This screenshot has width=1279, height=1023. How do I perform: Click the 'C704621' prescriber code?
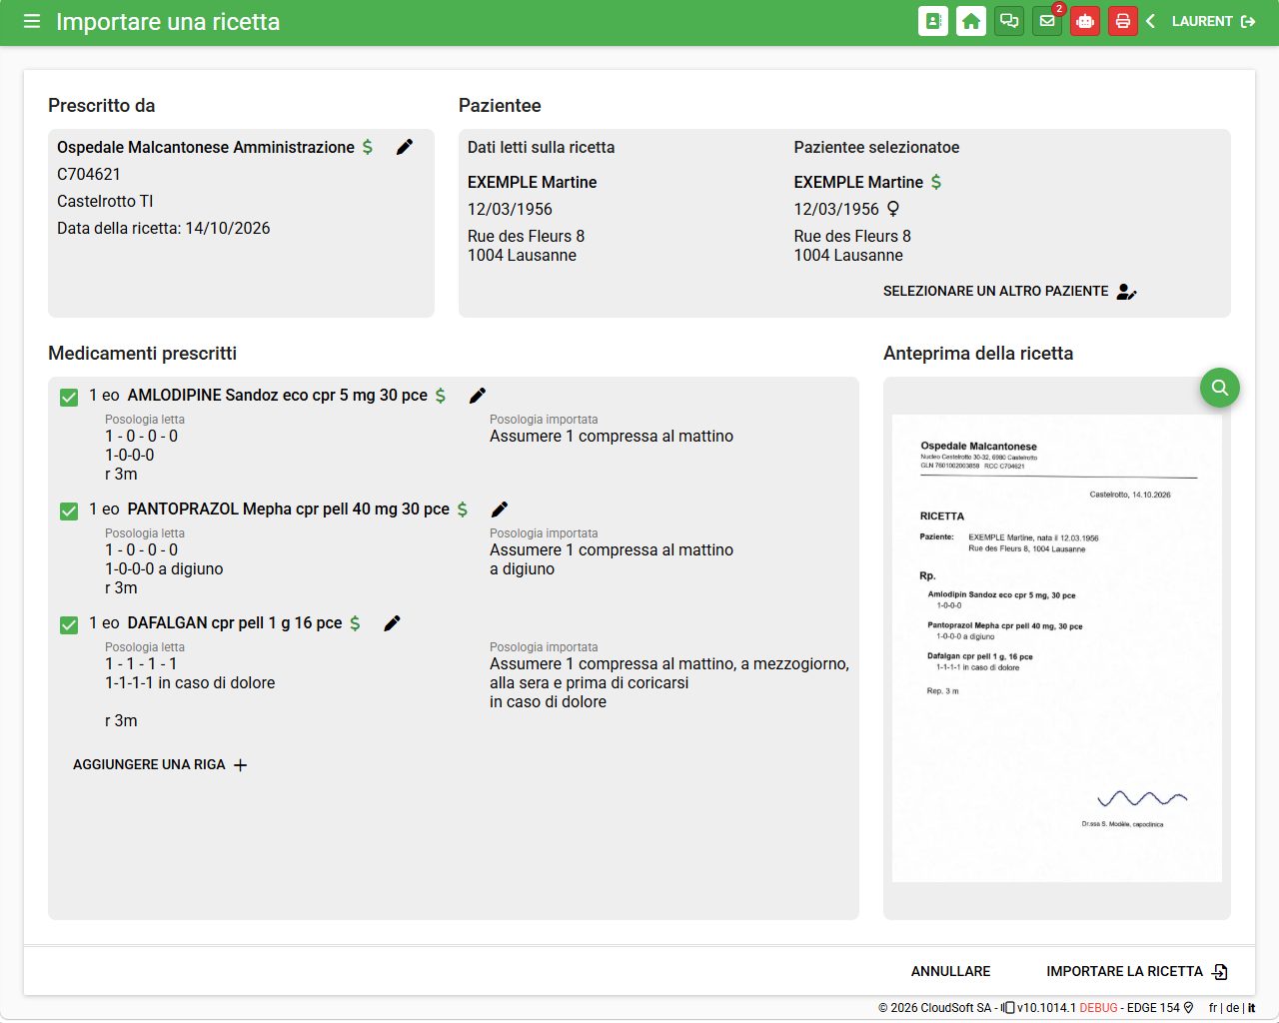89,174
